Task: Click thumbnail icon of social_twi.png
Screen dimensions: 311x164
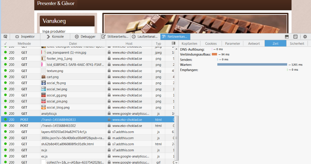Action: 44,89
